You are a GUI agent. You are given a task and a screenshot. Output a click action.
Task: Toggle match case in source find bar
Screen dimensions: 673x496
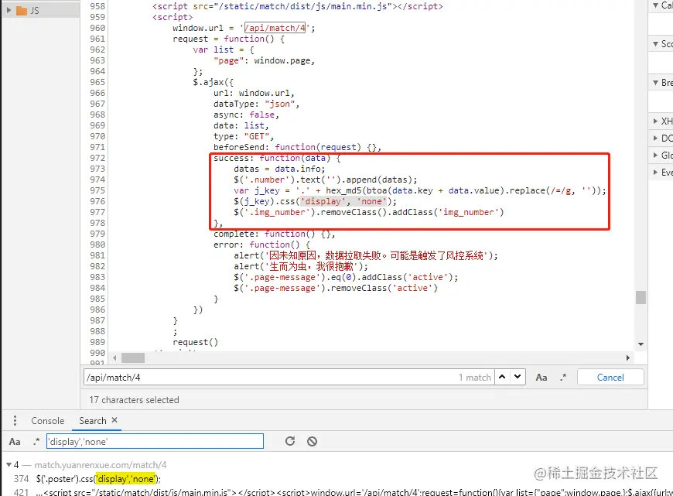tap(541, 378)
